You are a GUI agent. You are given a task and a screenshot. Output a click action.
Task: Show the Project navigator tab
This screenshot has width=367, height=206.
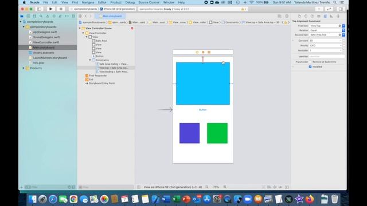point(22,16)
